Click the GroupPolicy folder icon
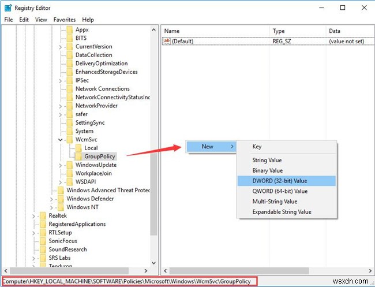 tap(78, 156)
